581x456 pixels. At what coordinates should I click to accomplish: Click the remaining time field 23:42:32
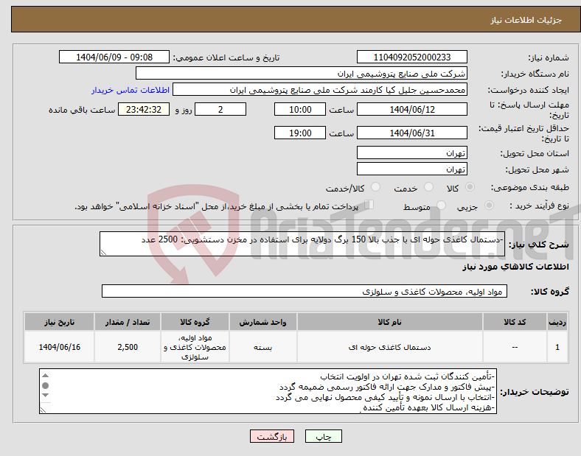(144, 109)
